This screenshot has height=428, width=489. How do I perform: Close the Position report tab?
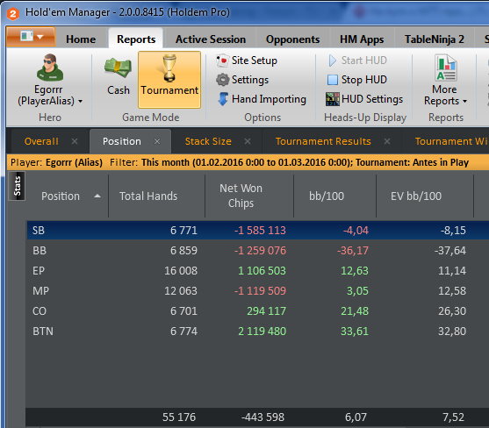point(157,141)
